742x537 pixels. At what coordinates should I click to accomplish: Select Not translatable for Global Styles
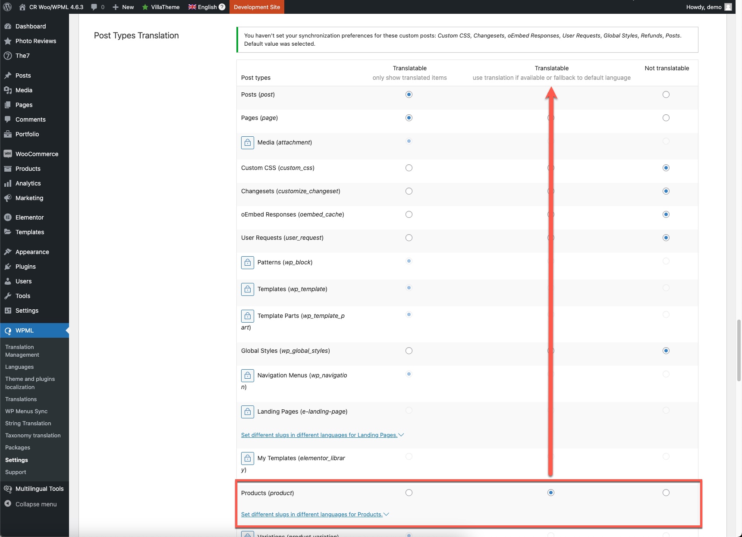666,351
